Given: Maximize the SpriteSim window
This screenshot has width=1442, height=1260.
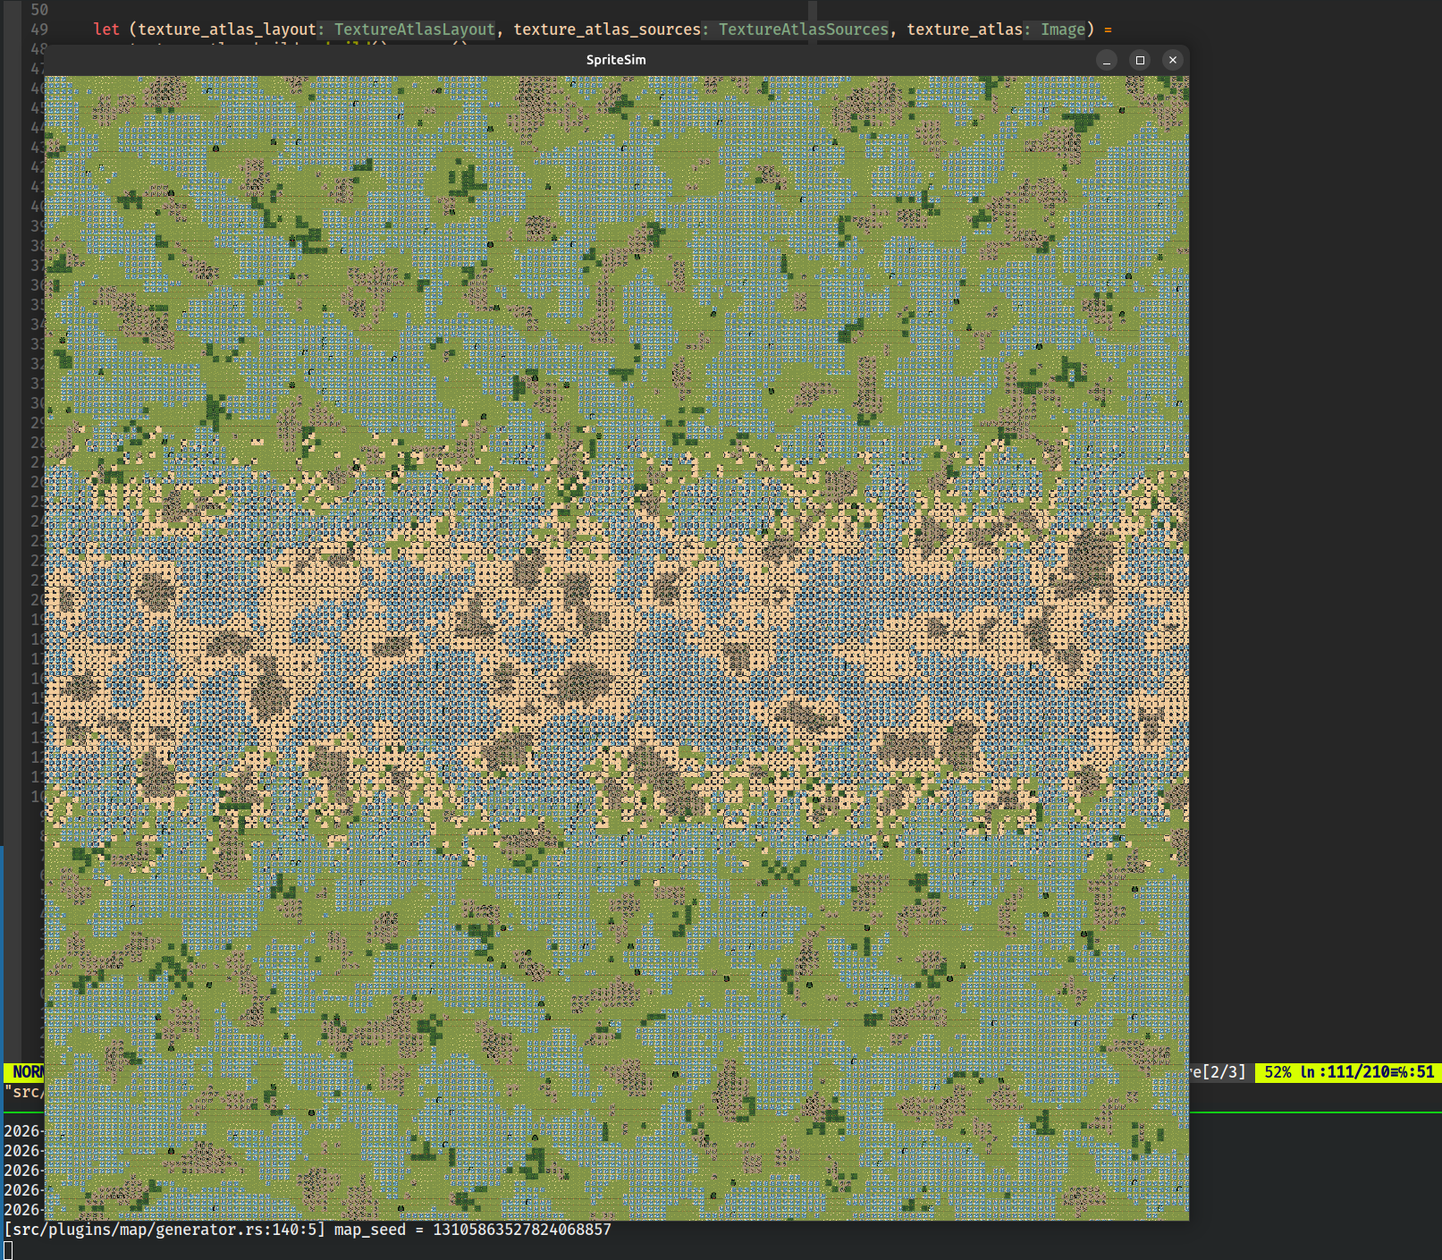Looking at the screenshot, I should click(1140, 60).
